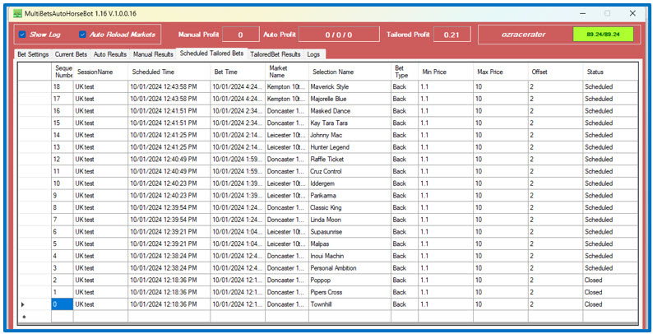Image resolution: width=653 pixels, height=334 pixels.
Task: Select the Hunter Legend cell
Action: (350, 147)
